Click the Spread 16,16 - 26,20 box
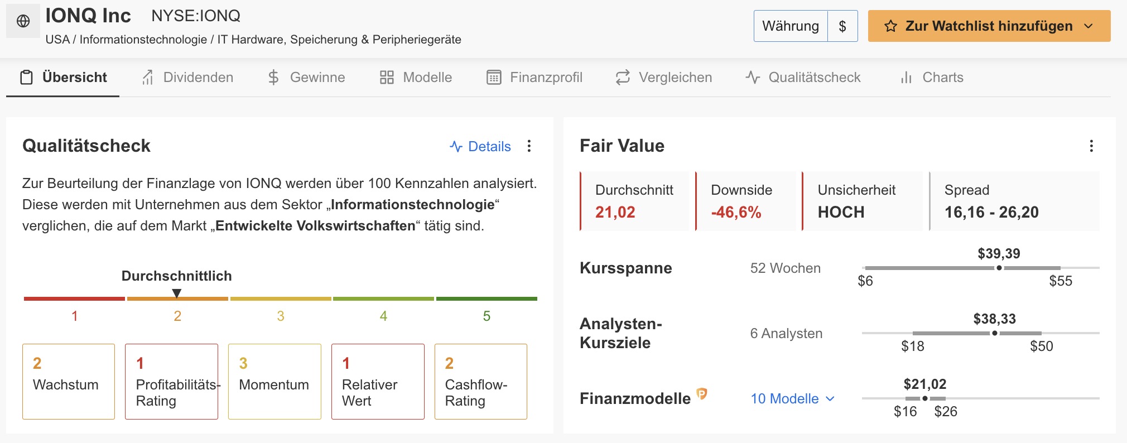This screenshot has height=443, width=1127. tap(1014, 201)
